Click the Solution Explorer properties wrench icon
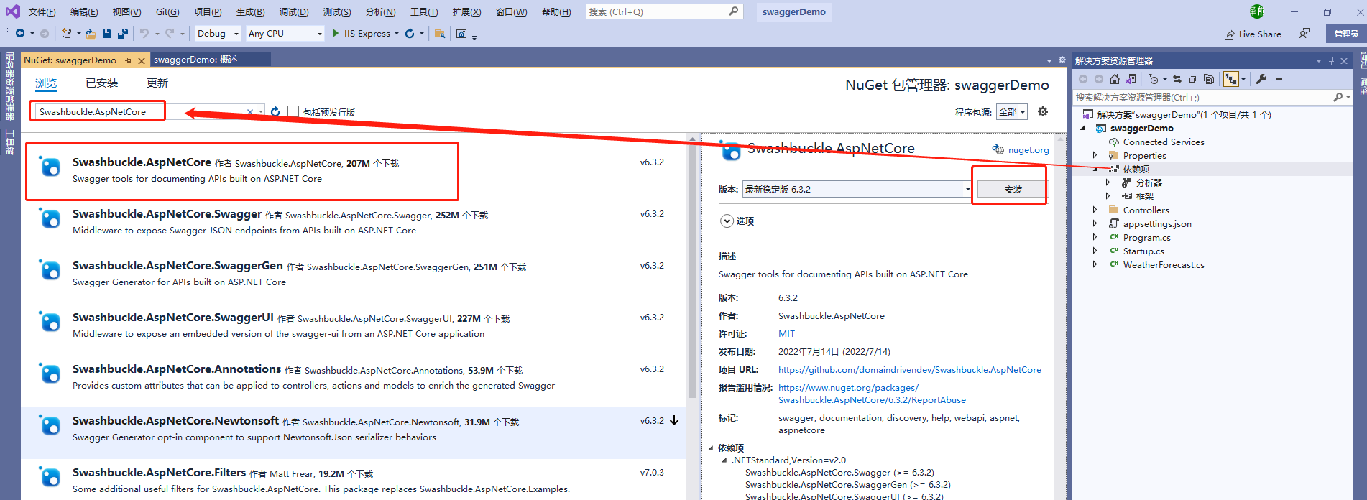Viewport: 1367px width, 500px height. [1261, 79]
